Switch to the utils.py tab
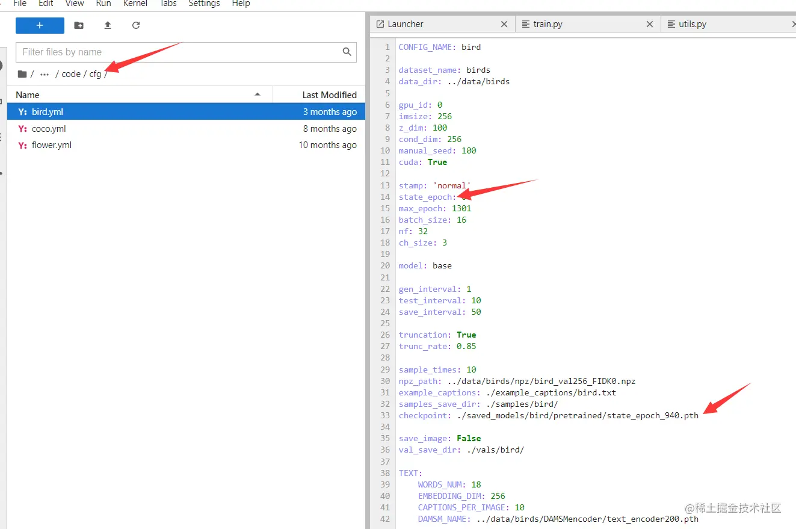 (728, 24)
